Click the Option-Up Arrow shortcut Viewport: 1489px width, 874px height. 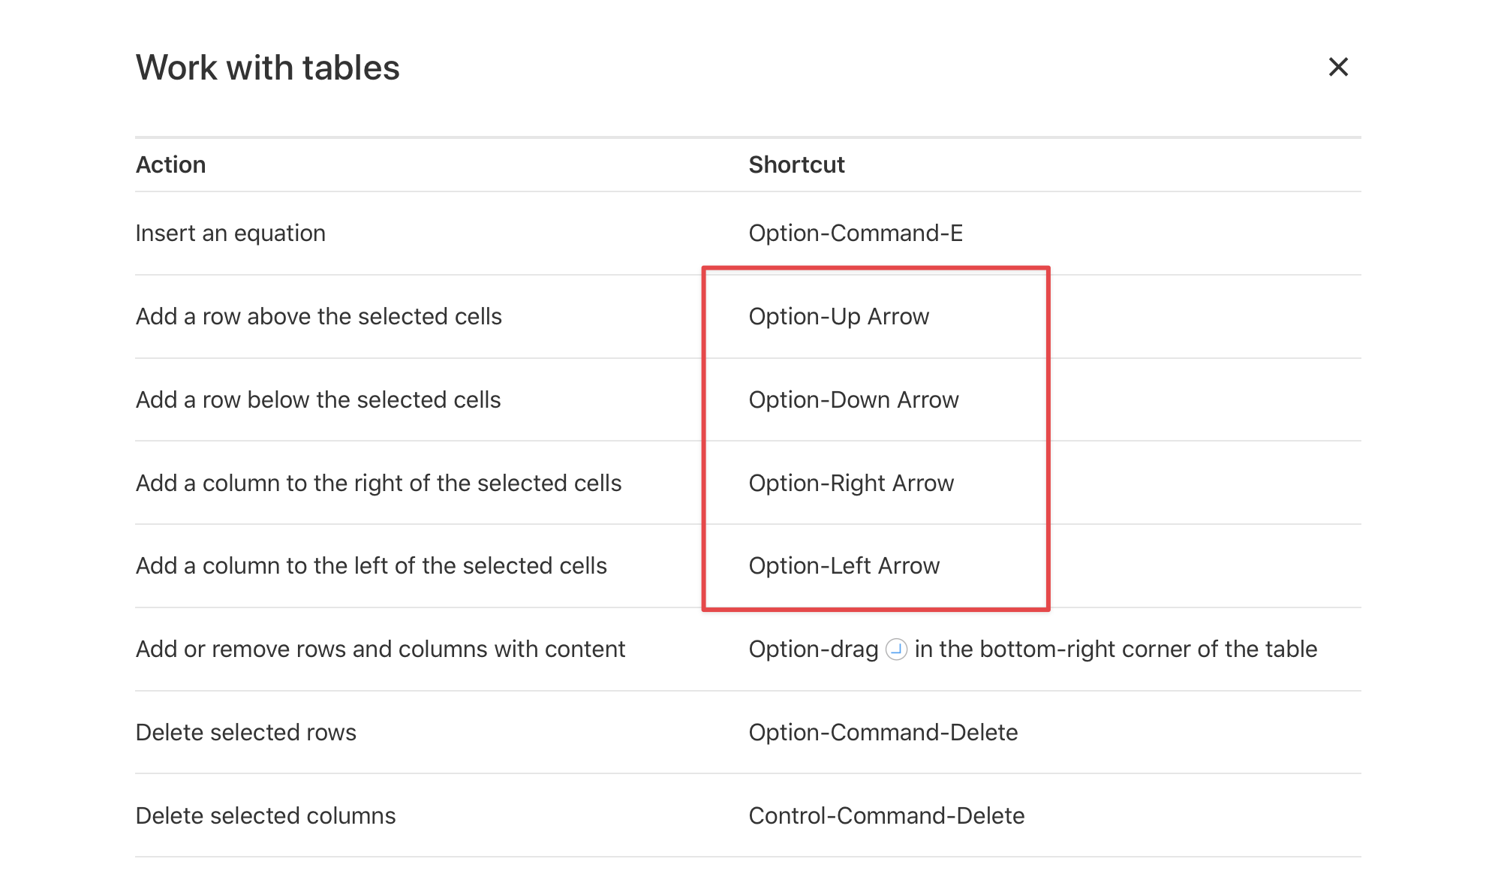point(839,317)
